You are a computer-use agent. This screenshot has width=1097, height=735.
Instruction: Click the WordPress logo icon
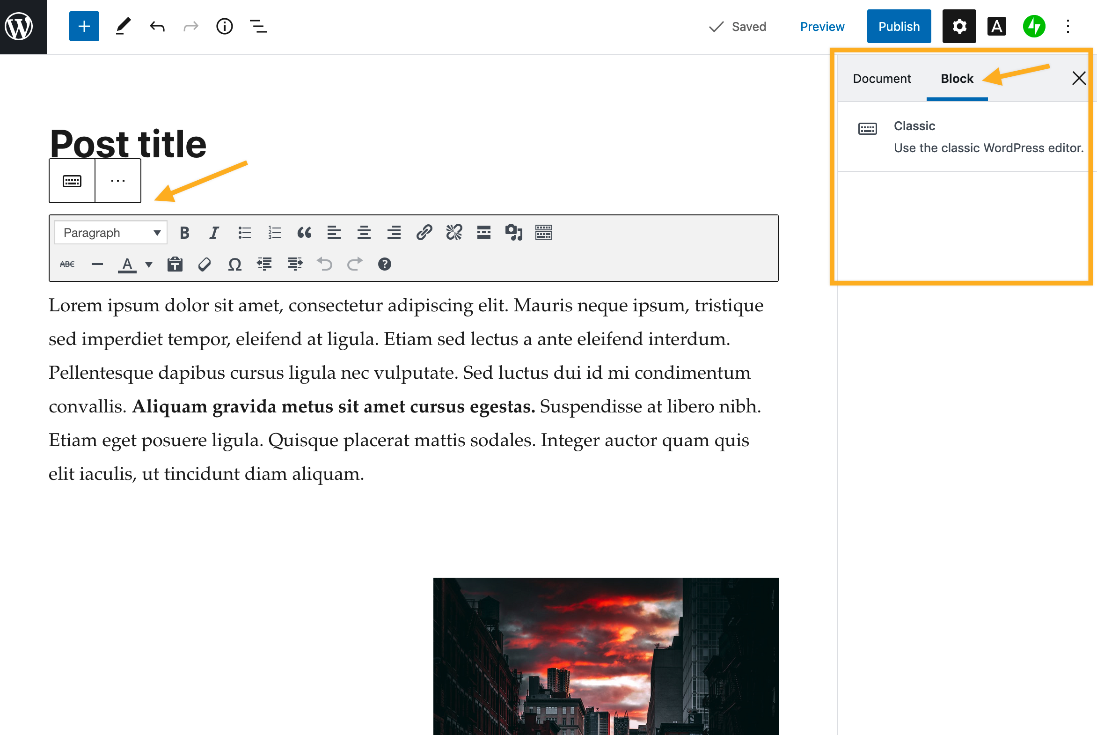22,26
